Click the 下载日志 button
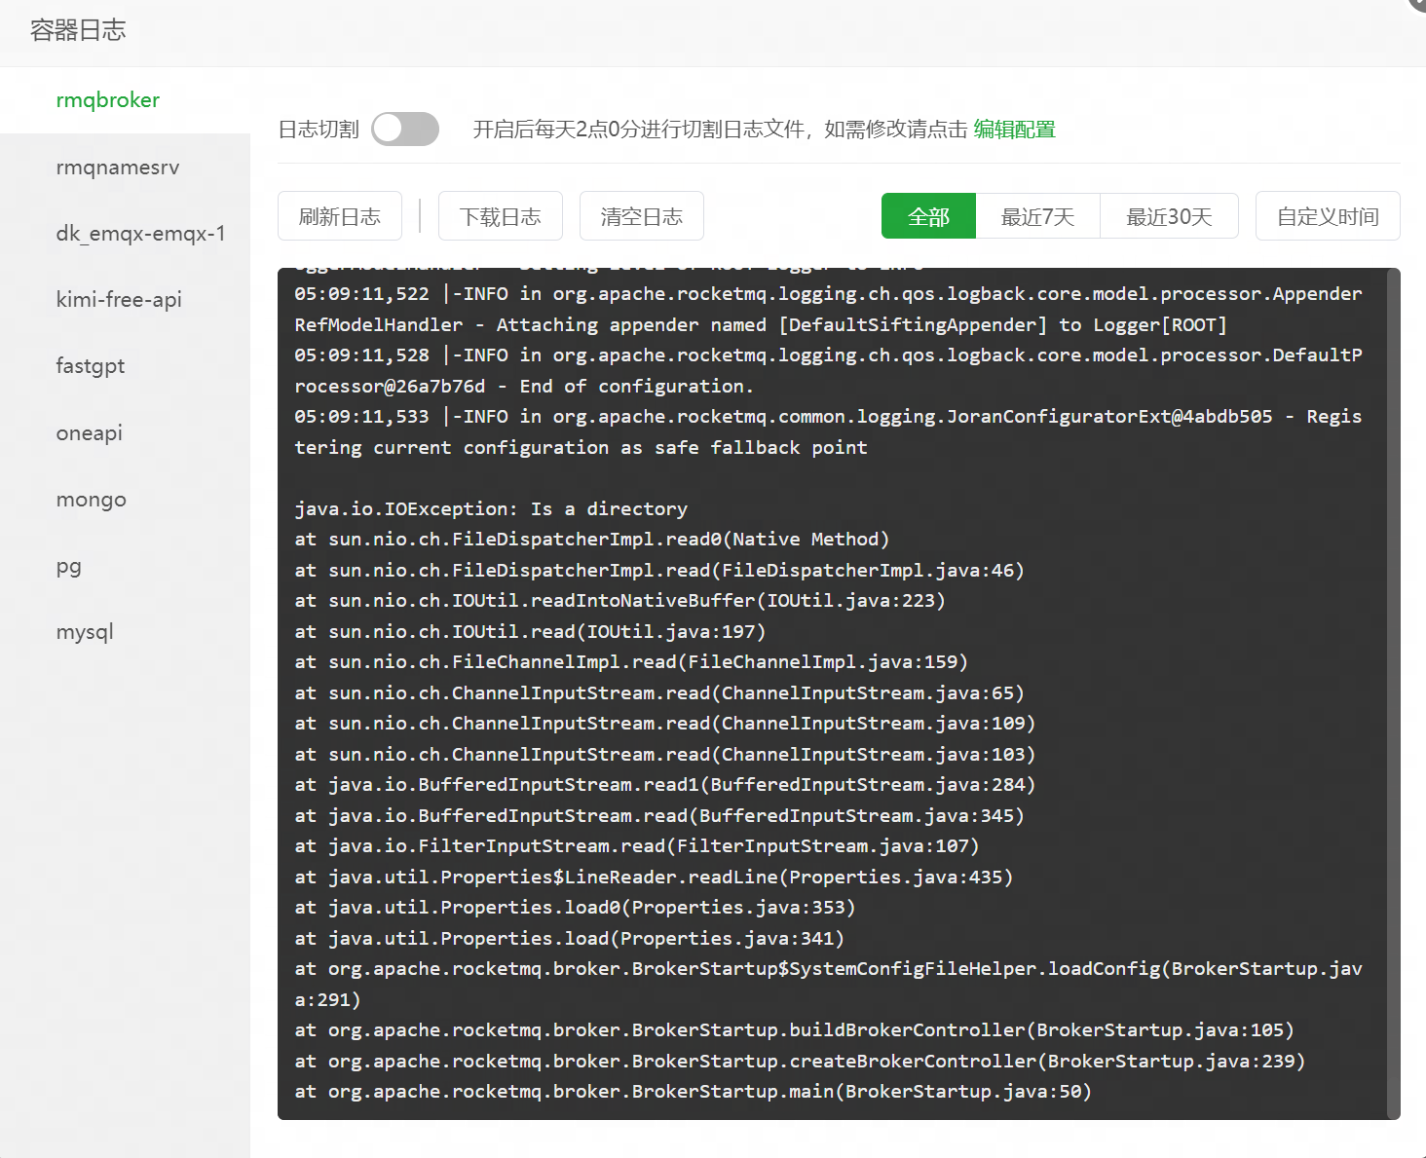Screen dimensions: 1426x1158 point(501,216)
